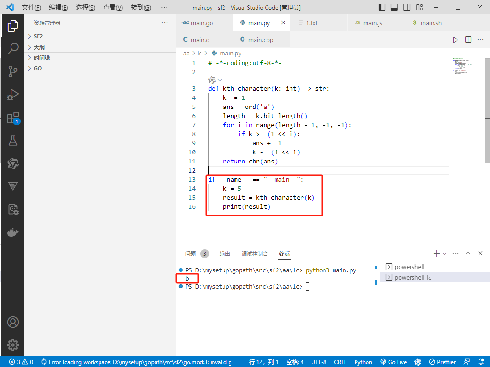Open the 查看(V) menu
The image size is (490, 367).
coord(113,7)
